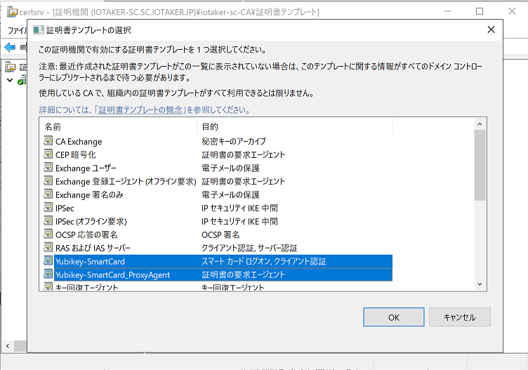Click the Yubikey-SmartCard_ProxyAgent template icon
The height and width of the screenshot is (370, 528).
pyautogui.click(x=48, y=275)
